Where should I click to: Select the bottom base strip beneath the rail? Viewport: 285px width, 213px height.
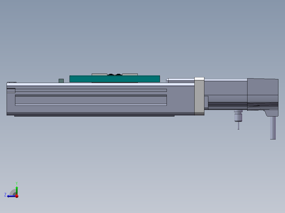pyautogui.click(x=94, y=115)
